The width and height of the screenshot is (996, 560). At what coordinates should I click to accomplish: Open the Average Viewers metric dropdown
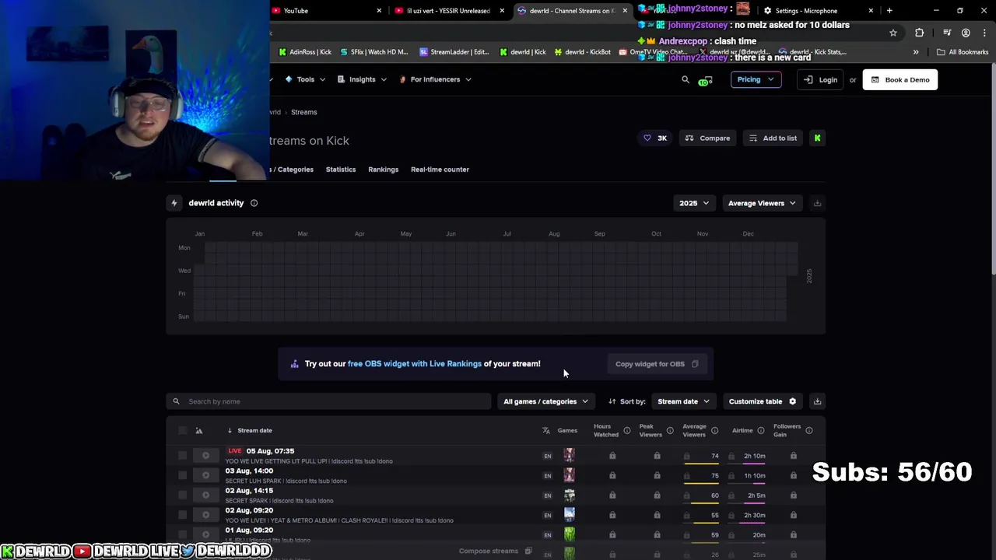point(762,203)
